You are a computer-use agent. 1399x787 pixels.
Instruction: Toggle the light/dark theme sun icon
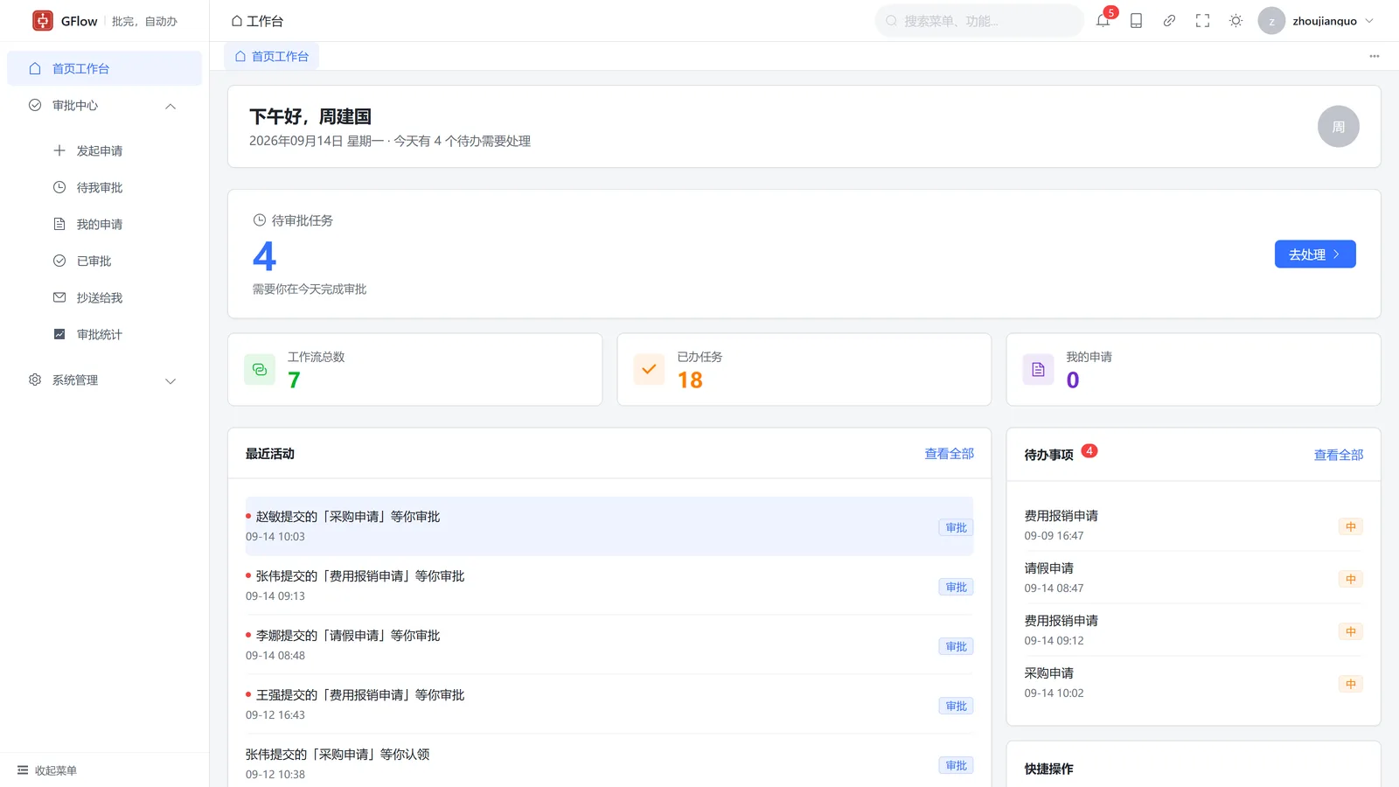[1235, 21]
